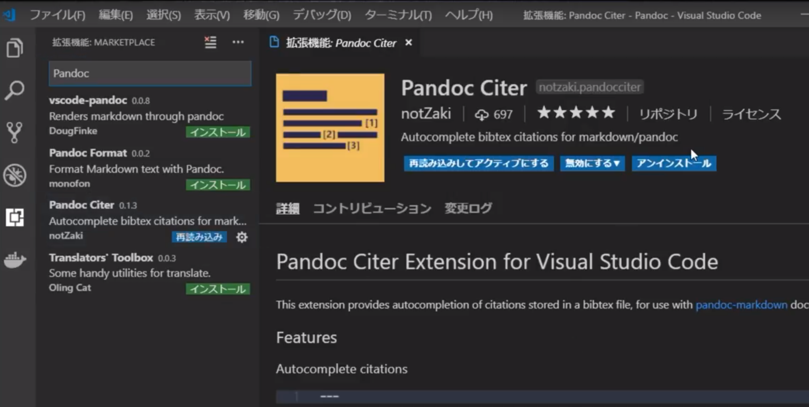The height and width of the screenshot is (407, 809).
Task: Open the 無効にする dropdown button
Action: (592, 163)
